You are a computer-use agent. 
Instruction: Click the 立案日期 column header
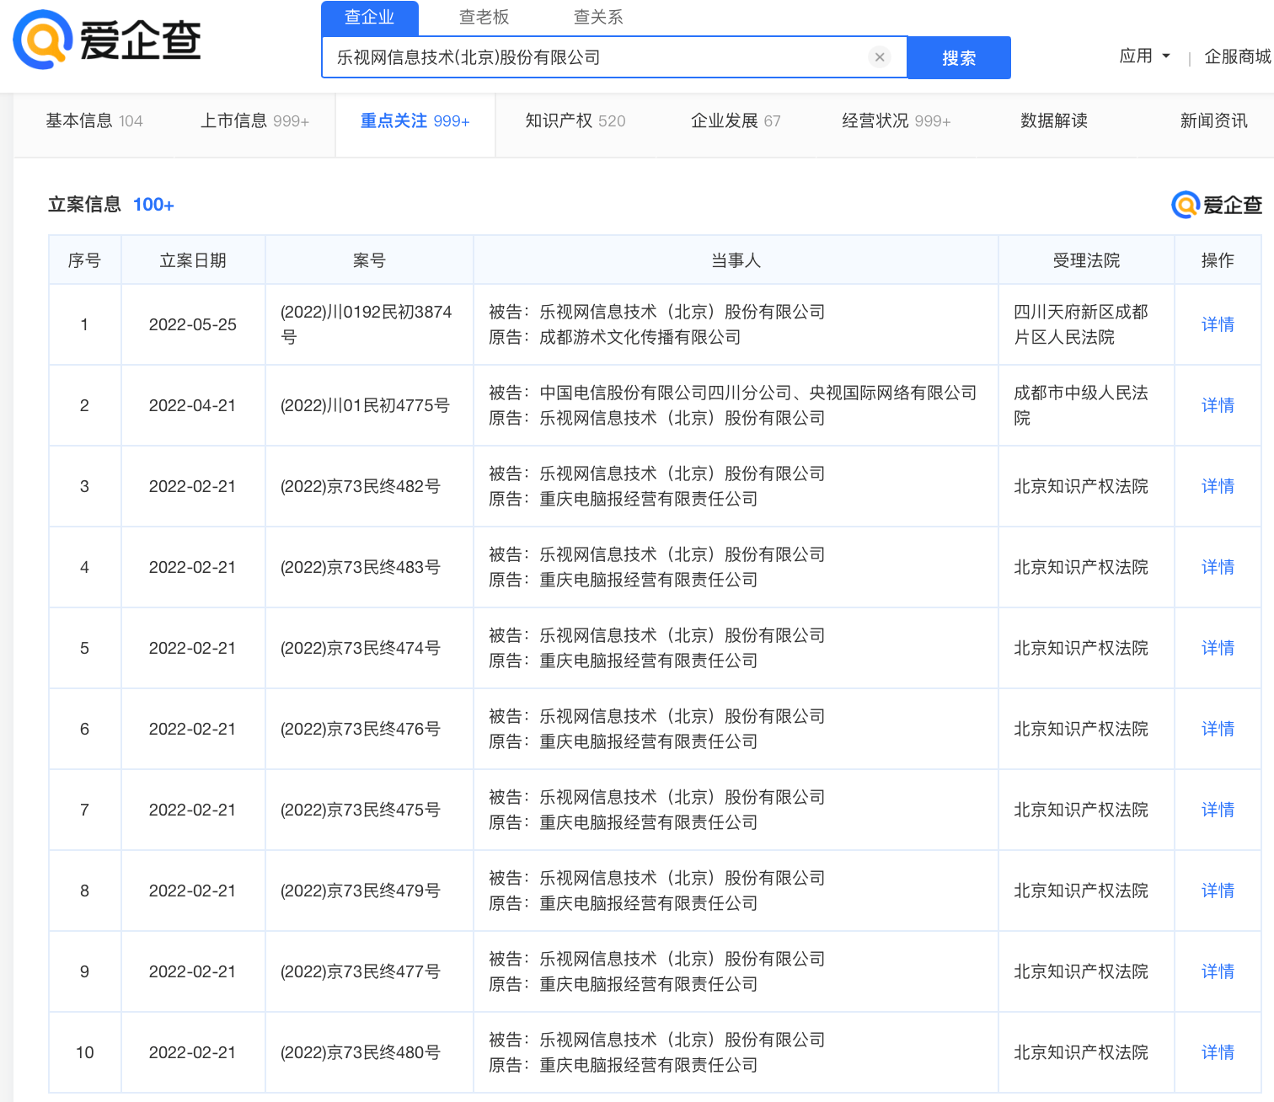(x=193, y=261)
